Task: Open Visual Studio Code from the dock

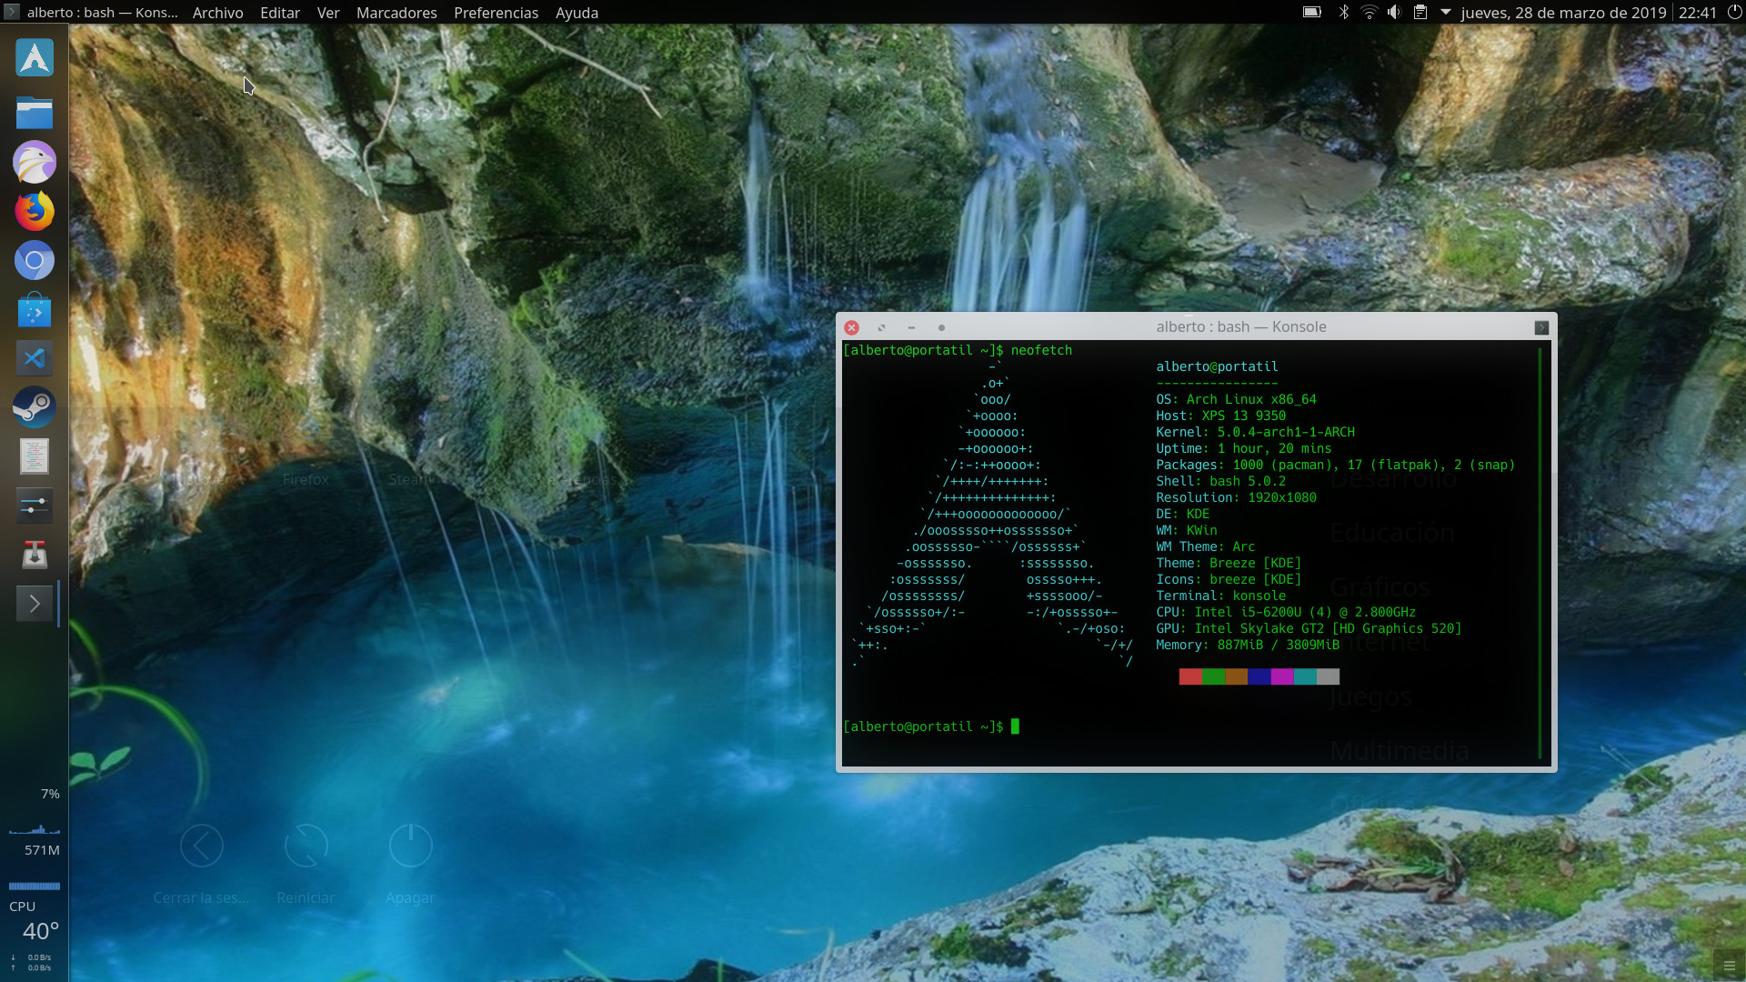Action: click(x=35, y=358)
